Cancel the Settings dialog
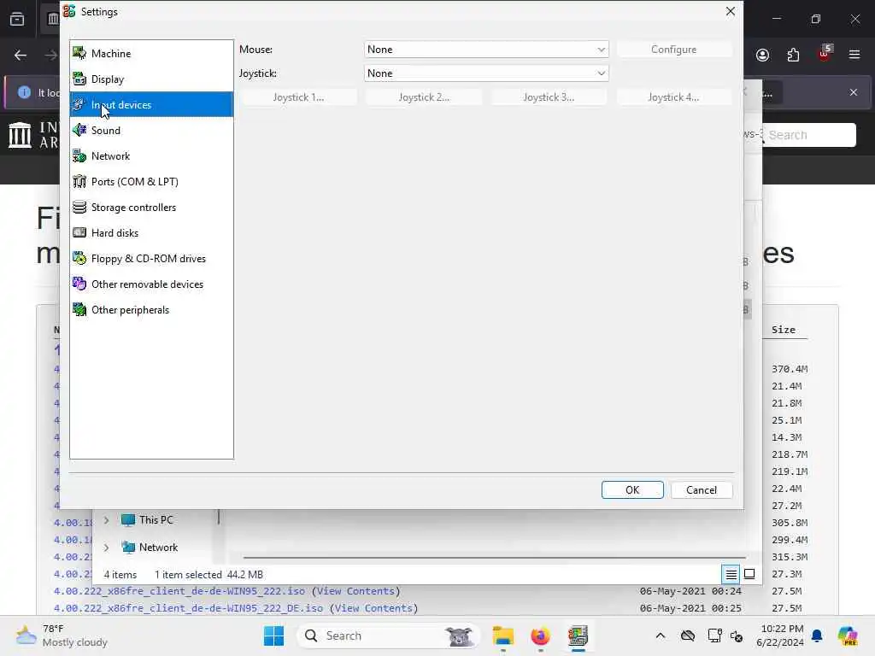 [702, 489]
